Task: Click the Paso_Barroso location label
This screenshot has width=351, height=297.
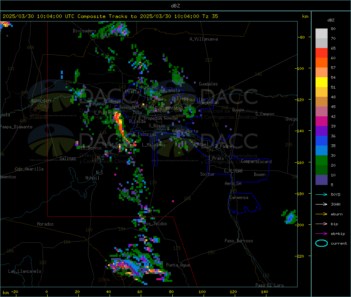Action: [239, 241]
